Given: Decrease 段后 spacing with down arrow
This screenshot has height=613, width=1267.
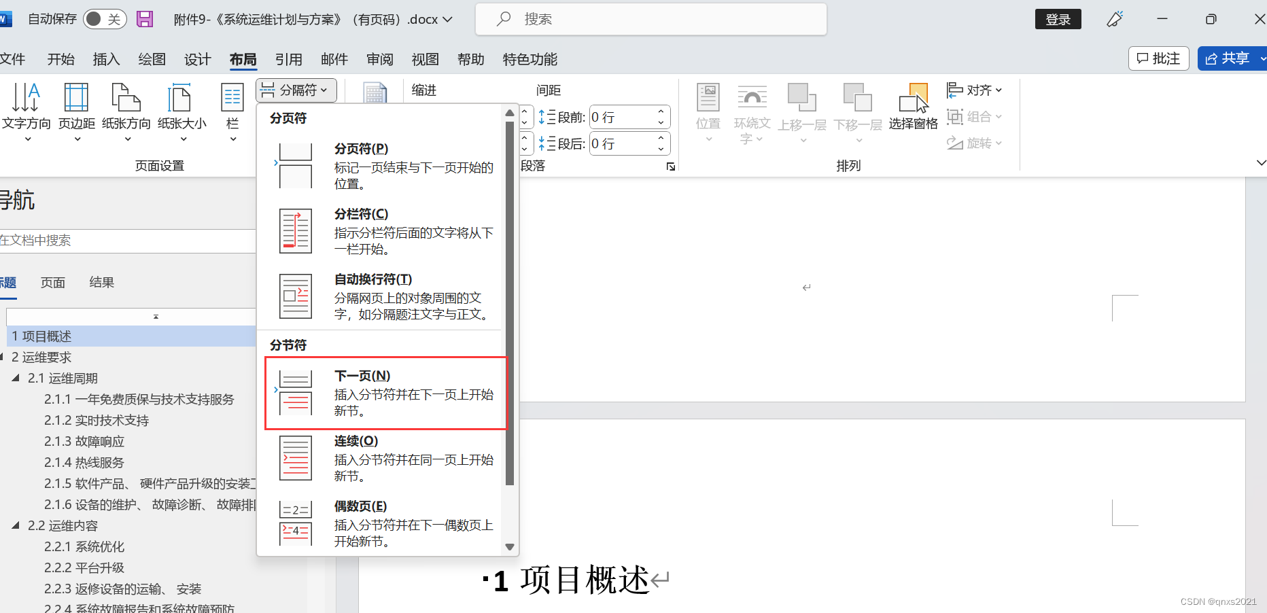Looking at the screenshot, I should 661,149.
